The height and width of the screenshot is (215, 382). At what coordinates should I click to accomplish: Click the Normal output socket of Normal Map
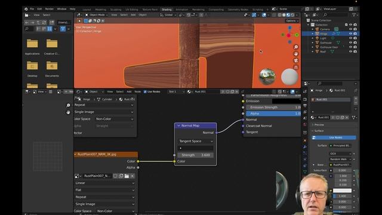217,133
